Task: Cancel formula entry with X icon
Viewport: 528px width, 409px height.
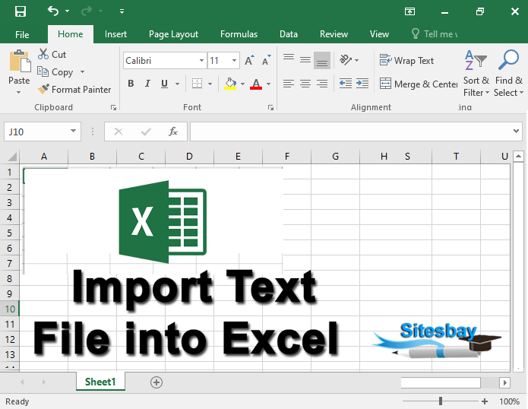Action: pyautogui.click(x=119, y=132)
